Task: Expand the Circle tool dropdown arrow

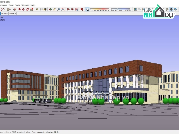Action: click(11, 10)
